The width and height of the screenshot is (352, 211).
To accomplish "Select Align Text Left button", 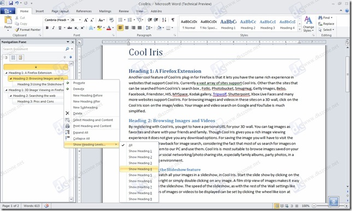I will (x=120, y=28).
